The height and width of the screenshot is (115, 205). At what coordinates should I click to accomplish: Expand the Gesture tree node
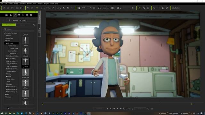click(5, 97)
